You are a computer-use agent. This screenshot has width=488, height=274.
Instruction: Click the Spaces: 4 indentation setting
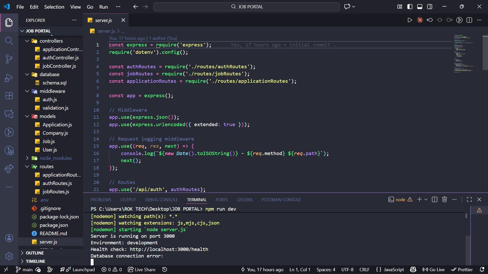(x=326, y=270)
